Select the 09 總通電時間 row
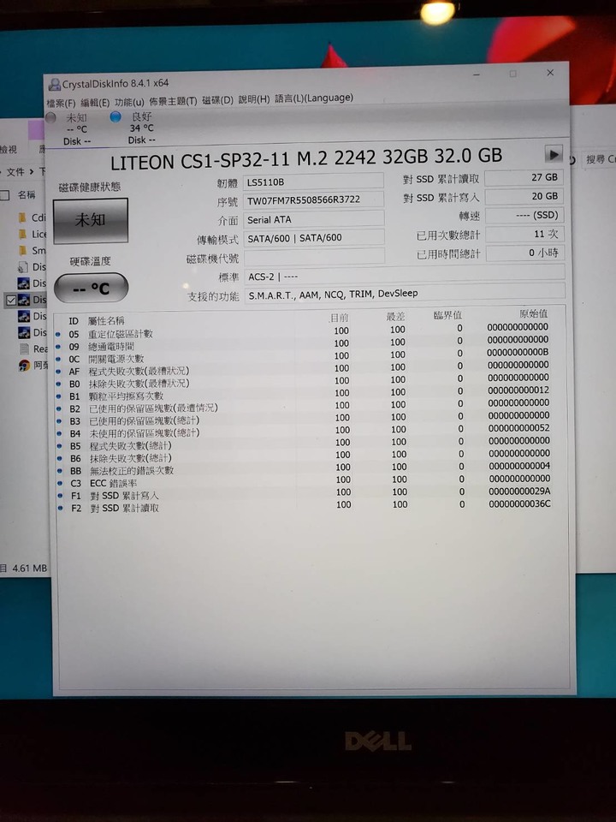The image size is (616, 822). [303, 344]
